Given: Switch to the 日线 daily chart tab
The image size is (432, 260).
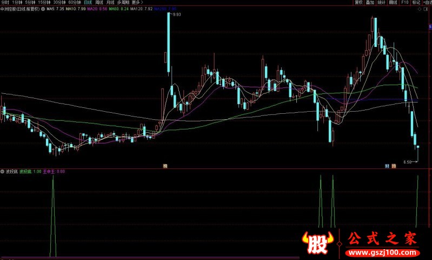Looking at the screenshot, I should (88, 2).
